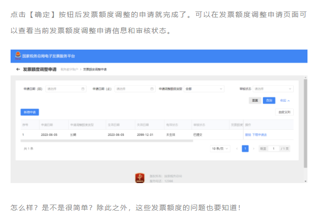Select page 1 in pagination
313x217 pixels.
tap(245, 149)
